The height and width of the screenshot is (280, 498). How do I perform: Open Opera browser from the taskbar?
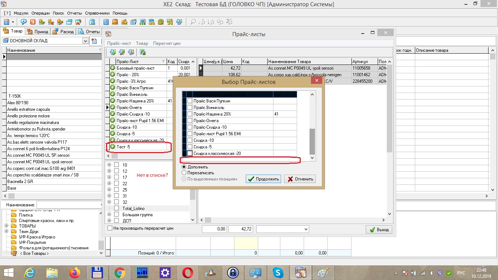click(188, 272)
